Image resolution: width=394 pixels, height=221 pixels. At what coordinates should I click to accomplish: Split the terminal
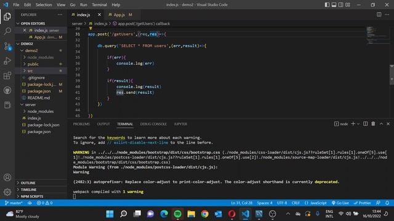point(365,124)
